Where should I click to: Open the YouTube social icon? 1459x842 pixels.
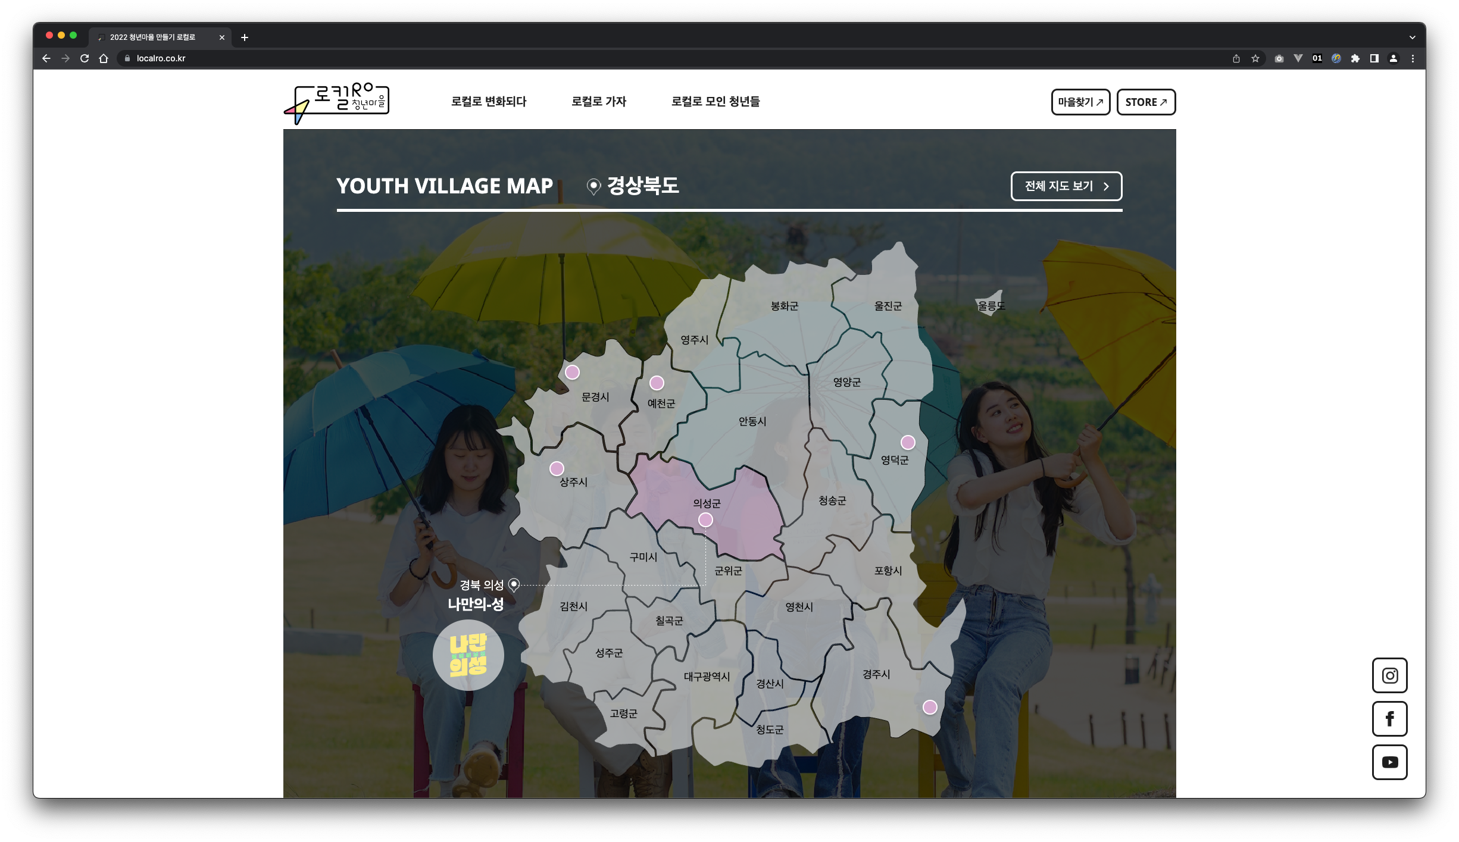pyautogui.click(x=1389, y=762)
